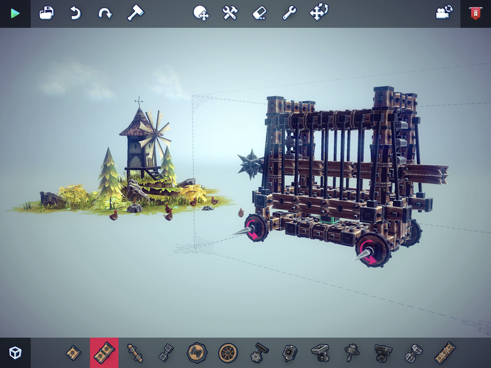Select the powered cog block category
The image size is (491, 368).
pyautogui.click(x=257, y=353)
